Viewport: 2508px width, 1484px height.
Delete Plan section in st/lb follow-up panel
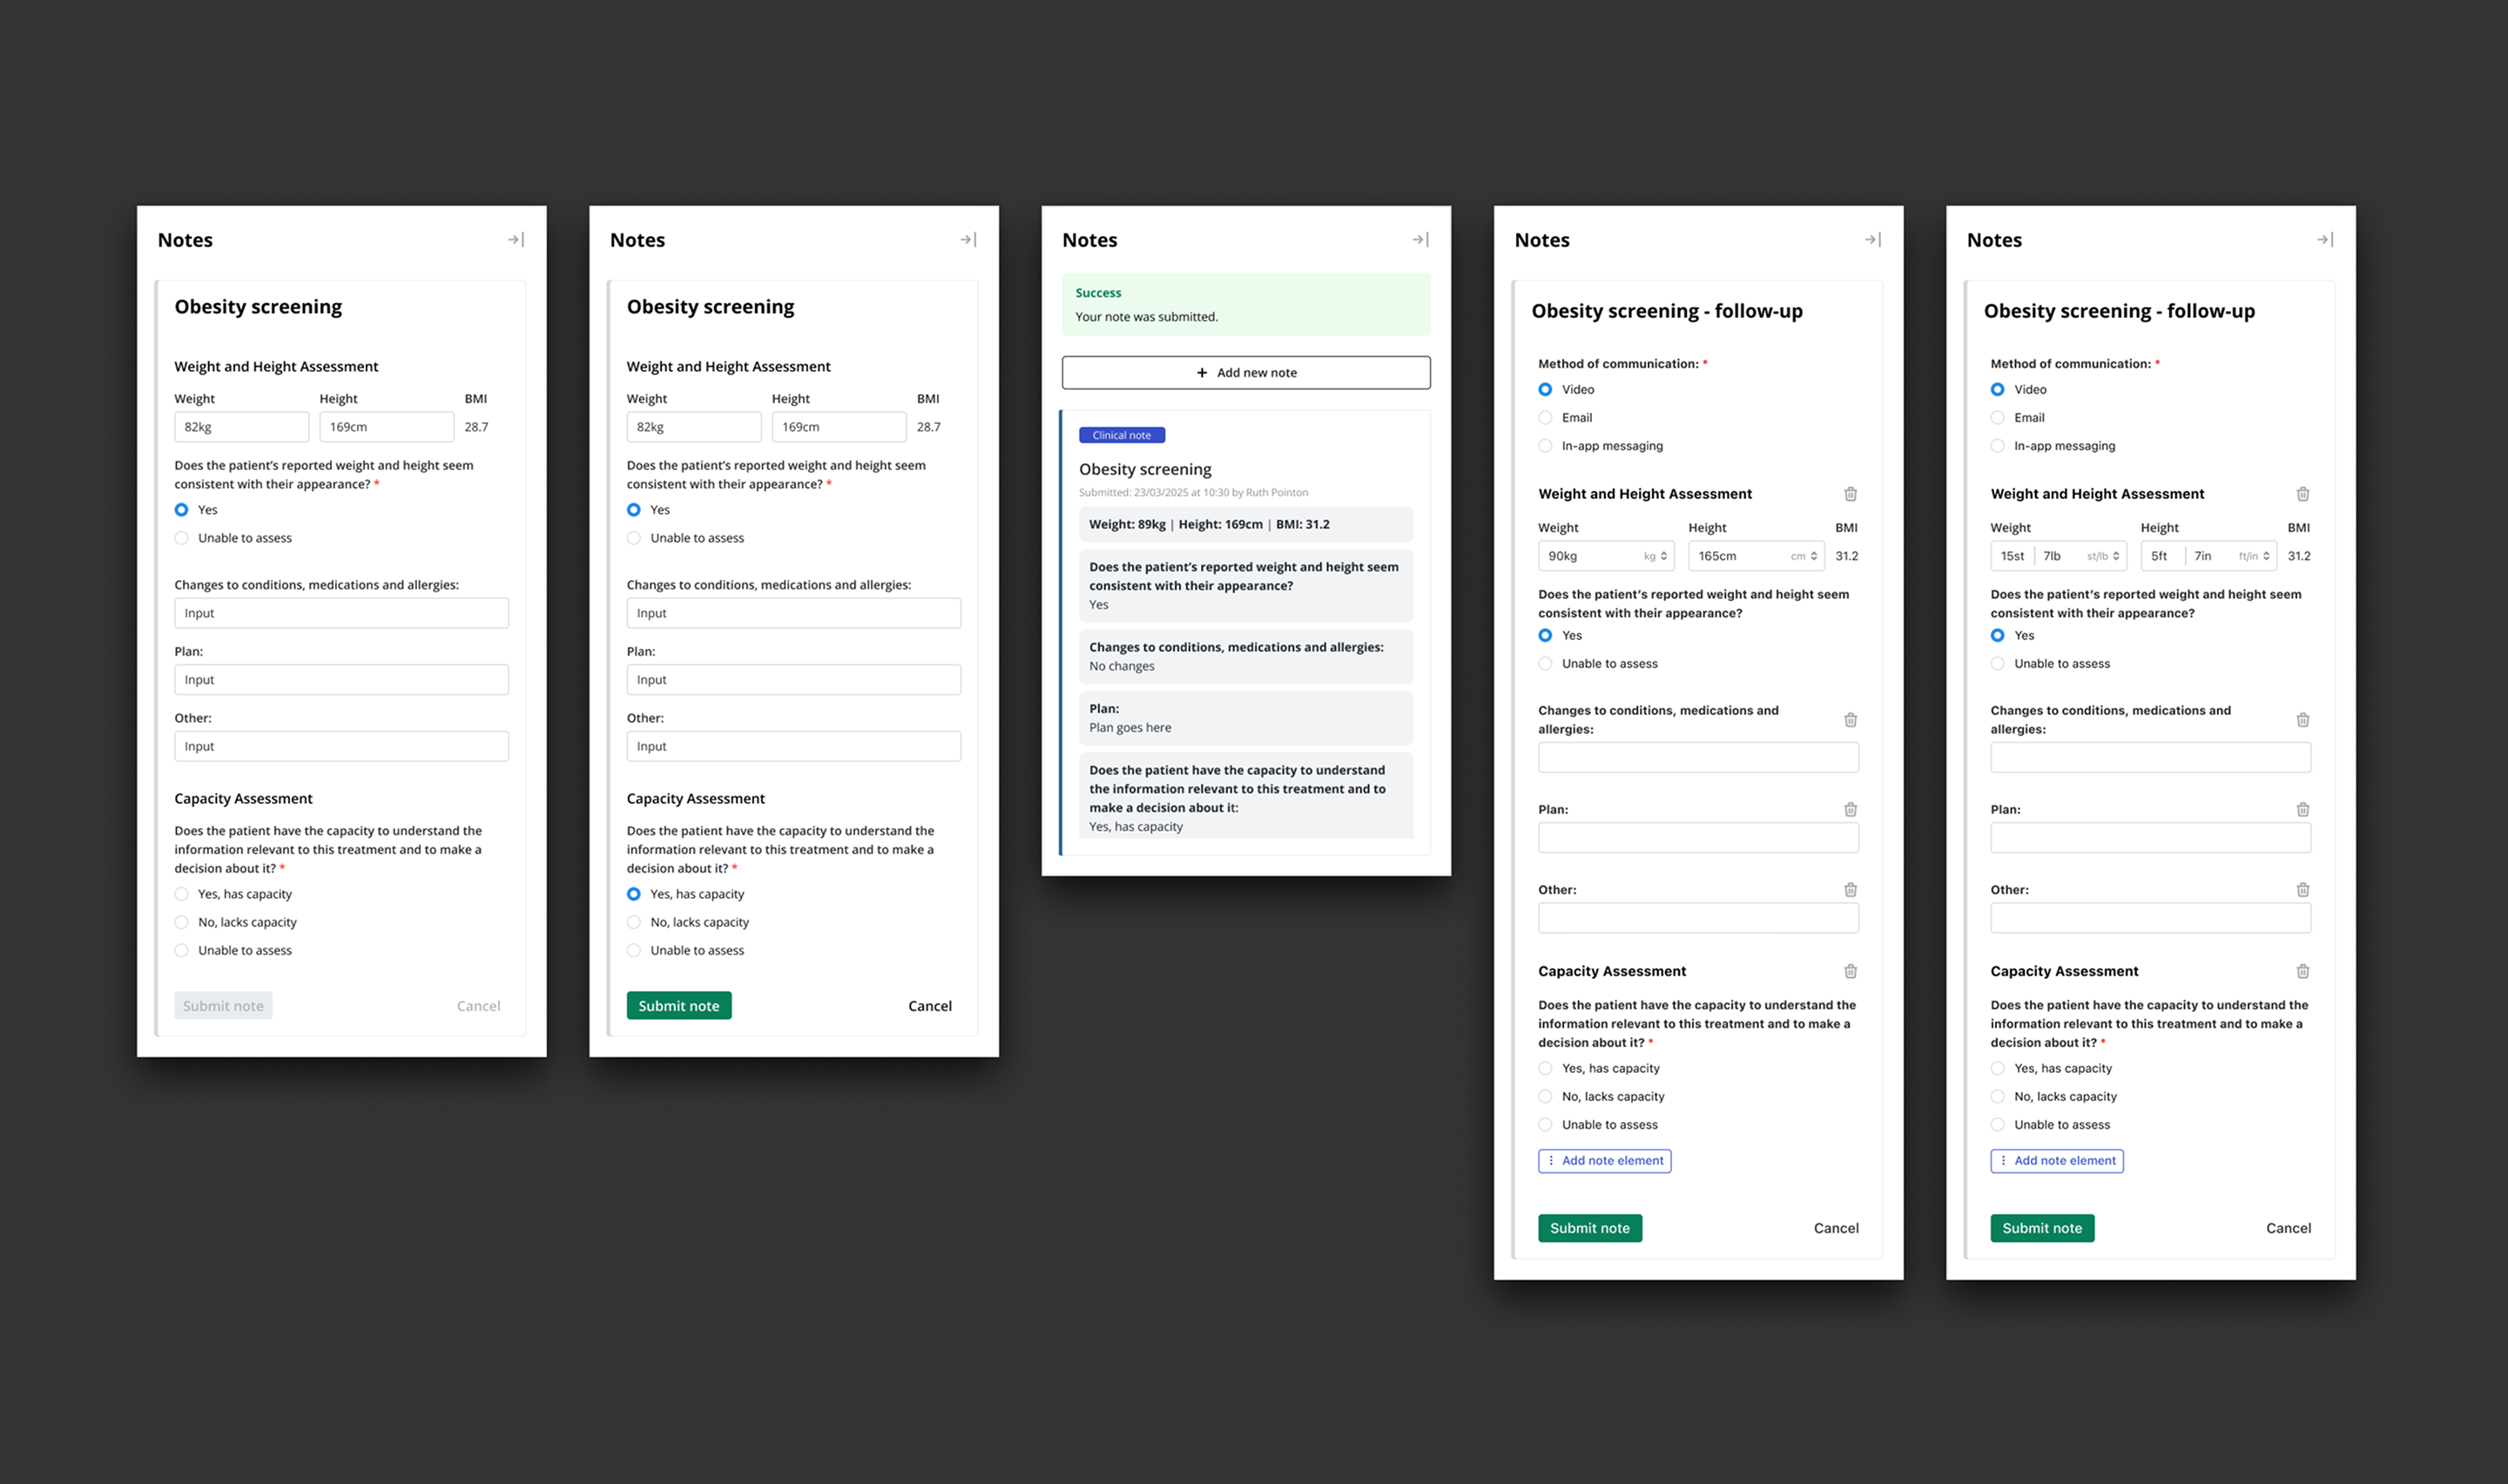(2303, 810)
